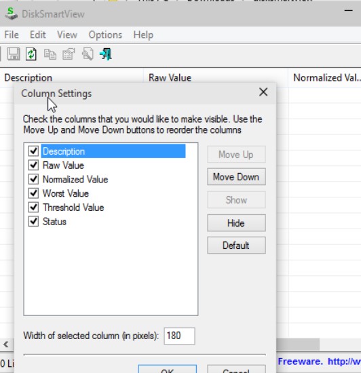This screenshot has height=373, width=361.
Task: Click the Find toolbar icon
Action: (88, 54)
